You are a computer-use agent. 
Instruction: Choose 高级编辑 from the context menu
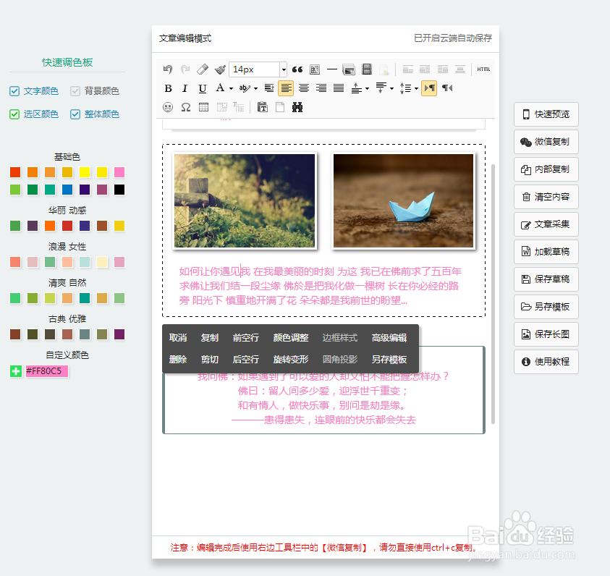(389, 337)
